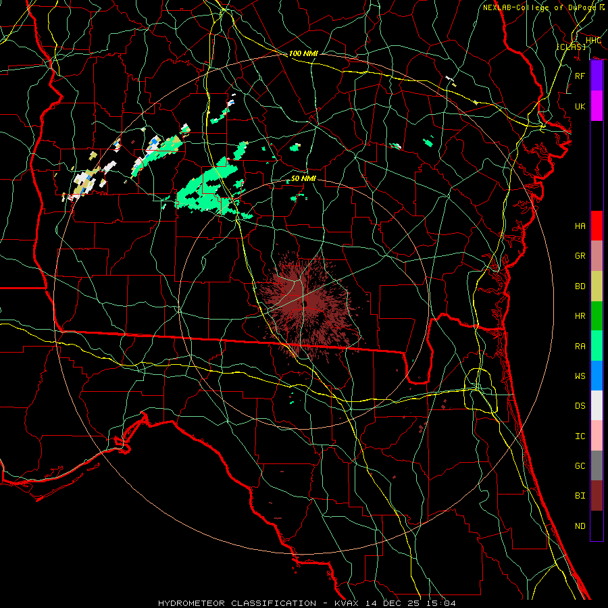Click the RF purple legend swatch
This screenshot has width=608, height=608.
[597, 76]
